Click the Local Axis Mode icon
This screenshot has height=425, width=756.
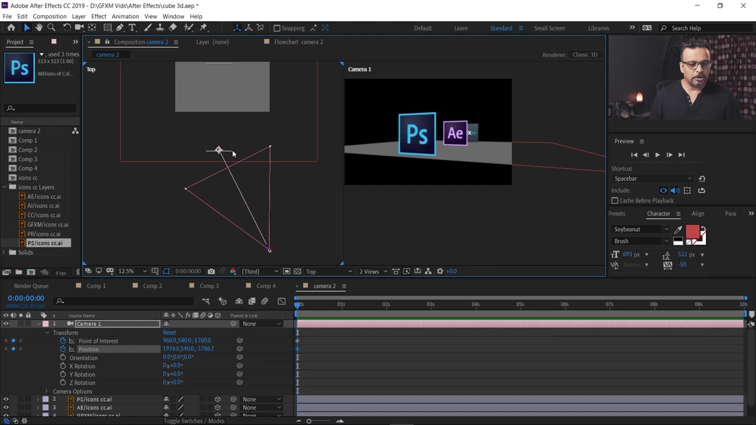coord(237,28)
